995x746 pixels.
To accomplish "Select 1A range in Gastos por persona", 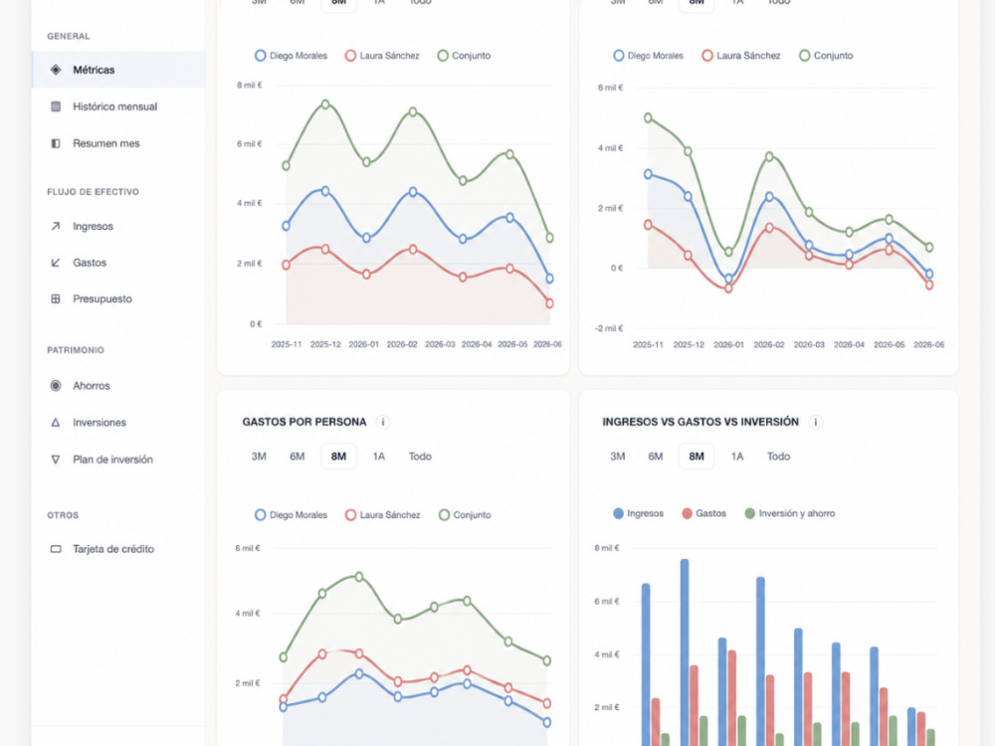I will pyautogui.click(x=379, y=457).
